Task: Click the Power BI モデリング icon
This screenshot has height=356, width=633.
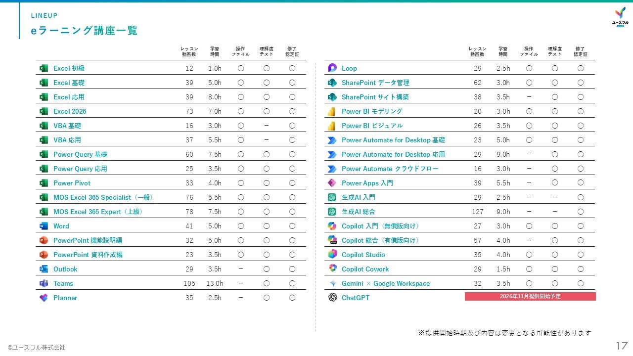Action: [x=332, y=111]
